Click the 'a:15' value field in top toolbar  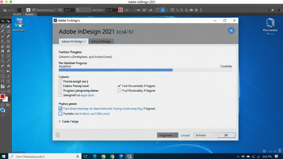[69, 10]
